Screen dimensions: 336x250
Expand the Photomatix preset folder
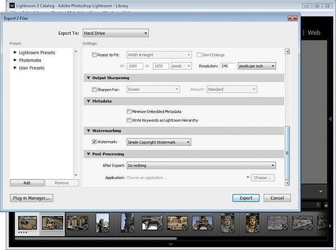pyautogui.click(x=15, y=60)
